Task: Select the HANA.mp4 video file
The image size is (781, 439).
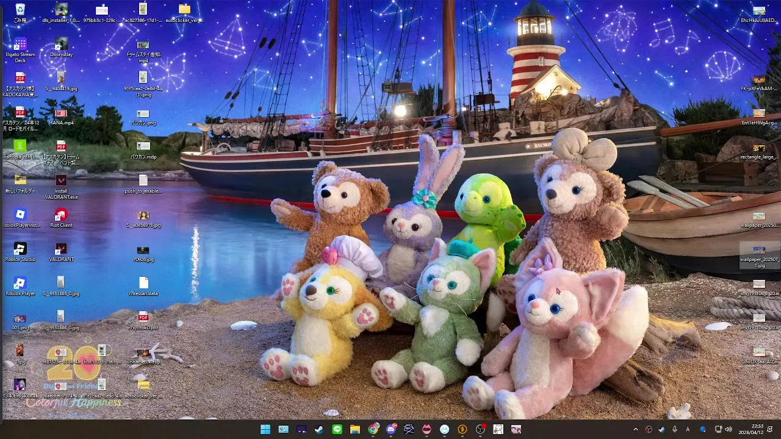Action: 61,116
